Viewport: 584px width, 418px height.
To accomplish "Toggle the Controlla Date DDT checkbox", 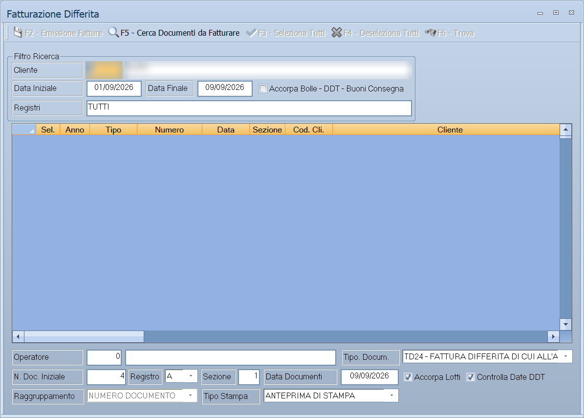I will pos(471,377).
